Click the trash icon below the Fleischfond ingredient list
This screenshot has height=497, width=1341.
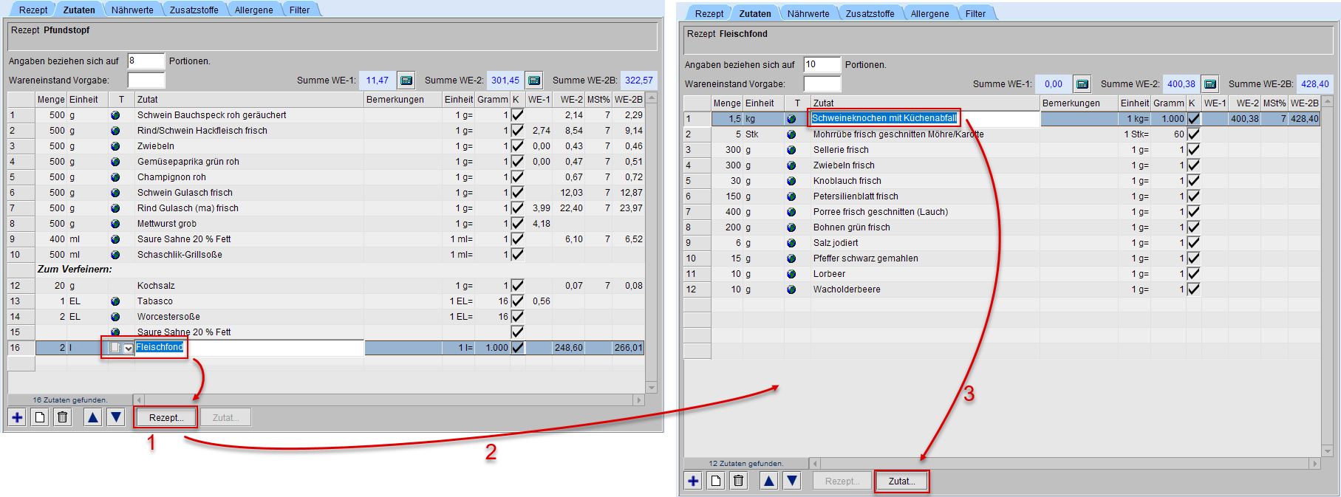click(738, 481)
